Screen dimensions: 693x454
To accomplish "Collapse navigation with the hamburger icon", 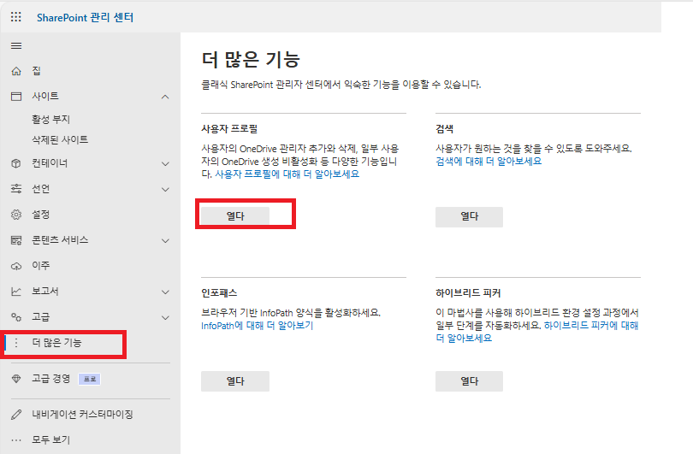I will (16, 46).
